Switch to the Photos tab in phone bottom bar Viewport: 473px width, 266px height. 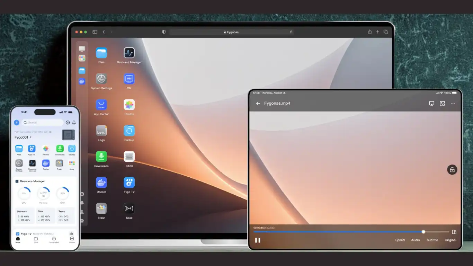(72, 240)
